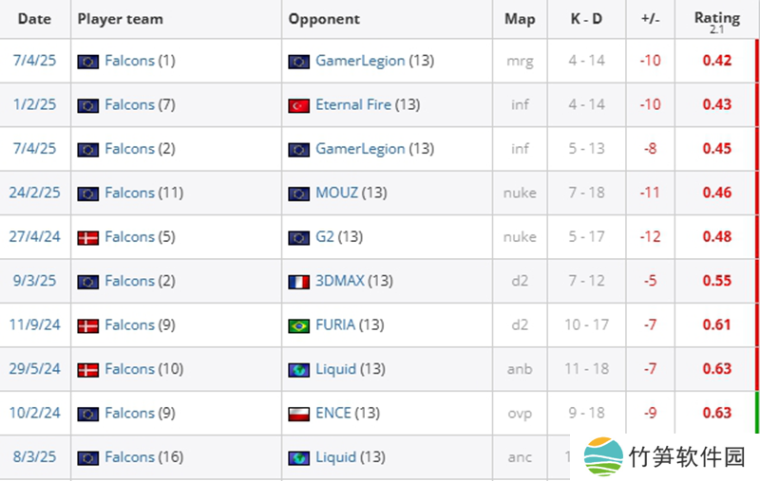Image resolution: width=760 pixels, height=481 pixels.
Task: Click the Brazil flag beside FURIA
Action: click(x=298, y=325)
